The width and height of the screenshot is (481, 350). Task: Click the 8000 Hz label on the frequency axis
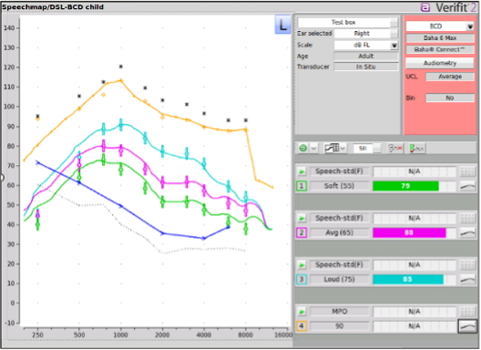pyautogui.click(x=245, y=335)
